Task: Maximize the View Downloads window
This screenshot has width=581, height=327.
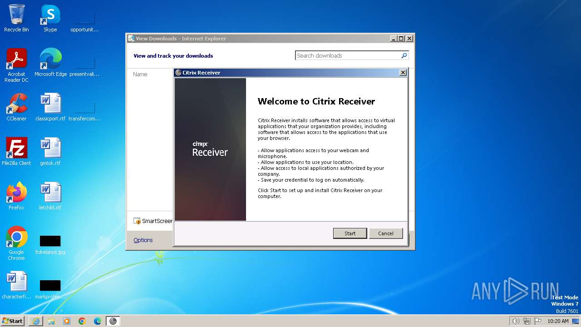Action: pyautogui.click(x=401, y=39)
